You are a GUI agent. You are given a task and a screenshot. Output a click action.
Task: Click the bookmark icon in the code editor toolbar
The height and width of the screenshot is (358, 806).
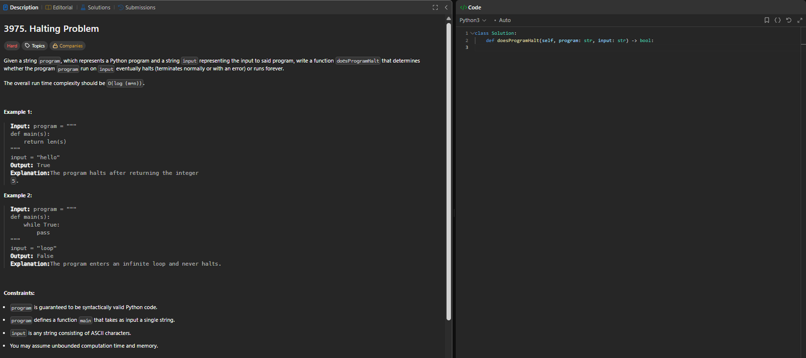point(767,20)
